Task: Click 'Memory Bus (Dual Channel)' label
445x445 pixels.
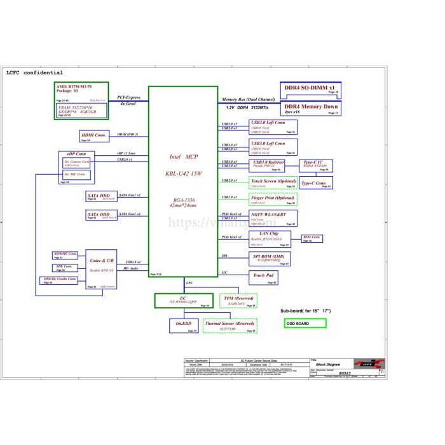Action: pos(249,100)
